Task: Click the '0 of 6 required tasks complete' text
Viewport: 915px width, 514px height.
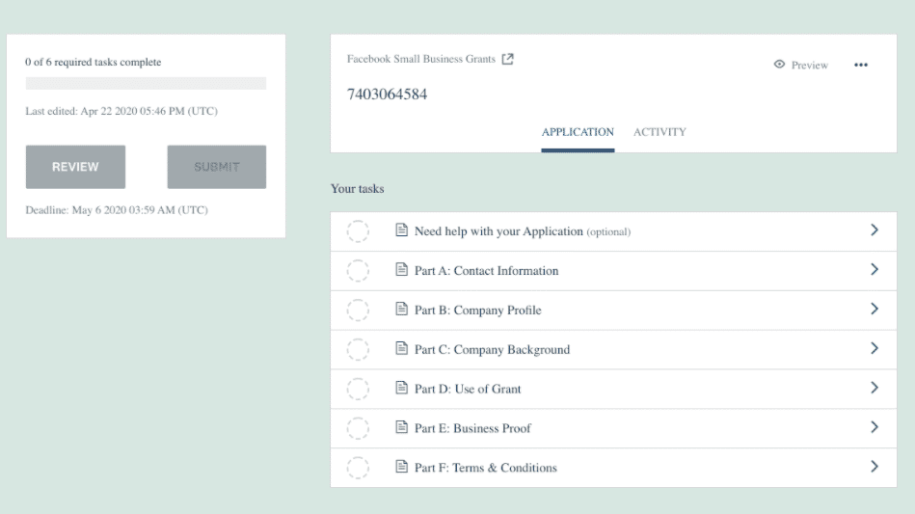Action: (x=93, y=62)
